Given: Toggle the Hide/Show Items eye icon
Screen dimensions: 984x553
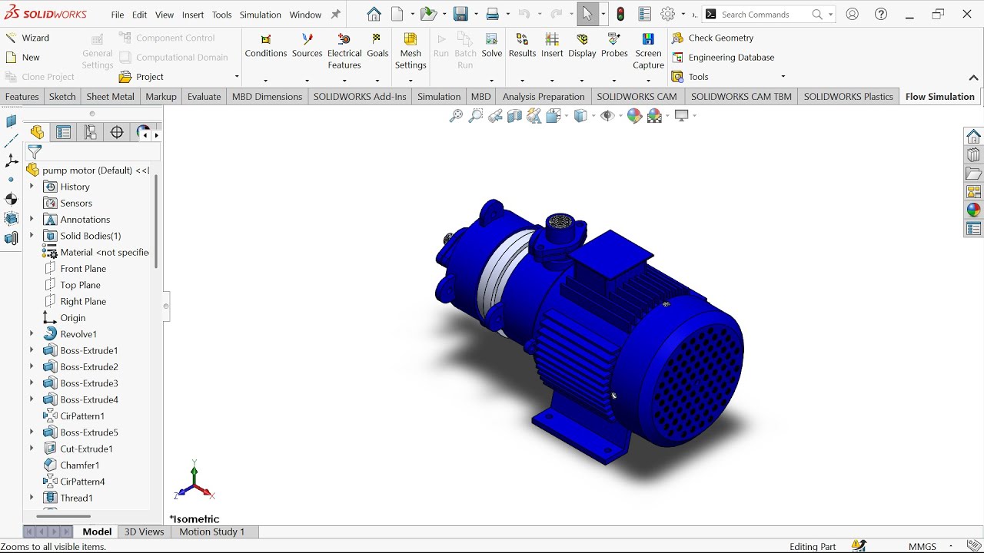Looking at the screenshot, I should 607,115.
